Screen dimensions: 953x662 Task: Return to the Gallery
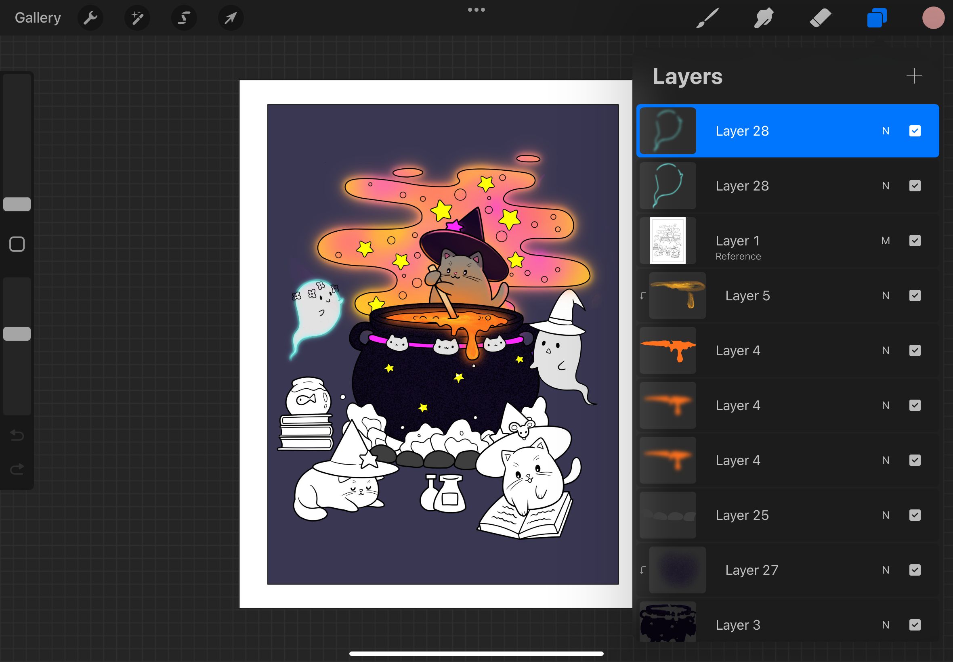[38, 18]
